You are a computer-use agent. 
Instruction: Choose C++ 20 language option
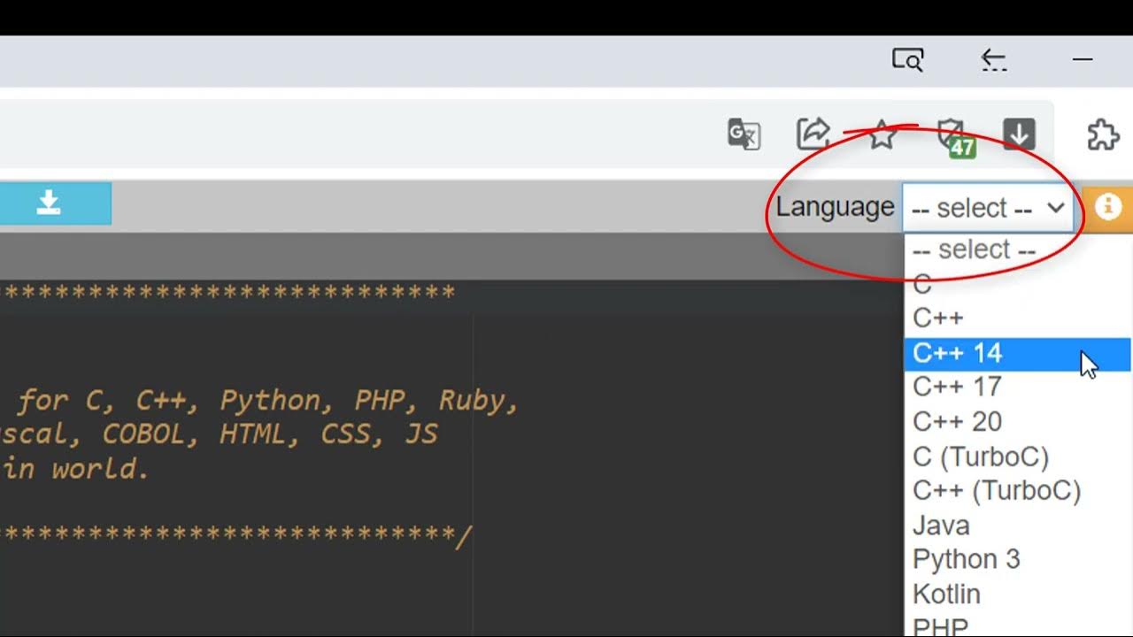click(957, 422)
